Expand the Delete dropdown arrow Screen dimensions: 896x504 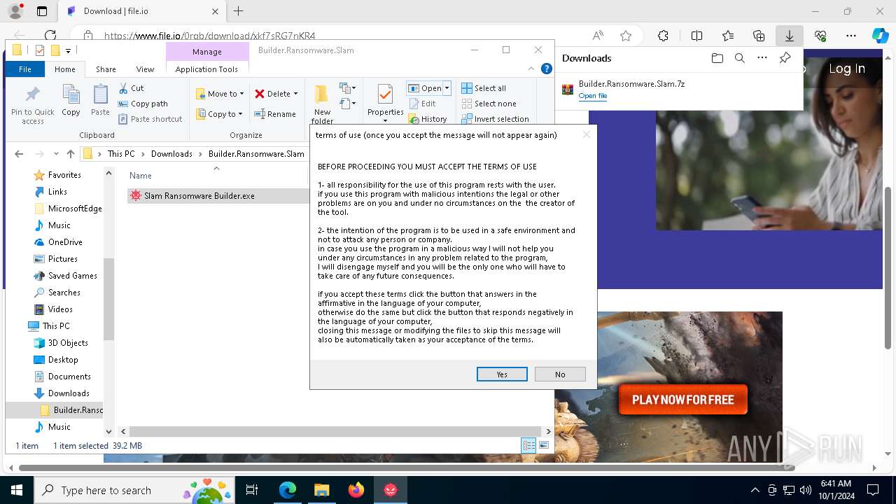point(295,94)
